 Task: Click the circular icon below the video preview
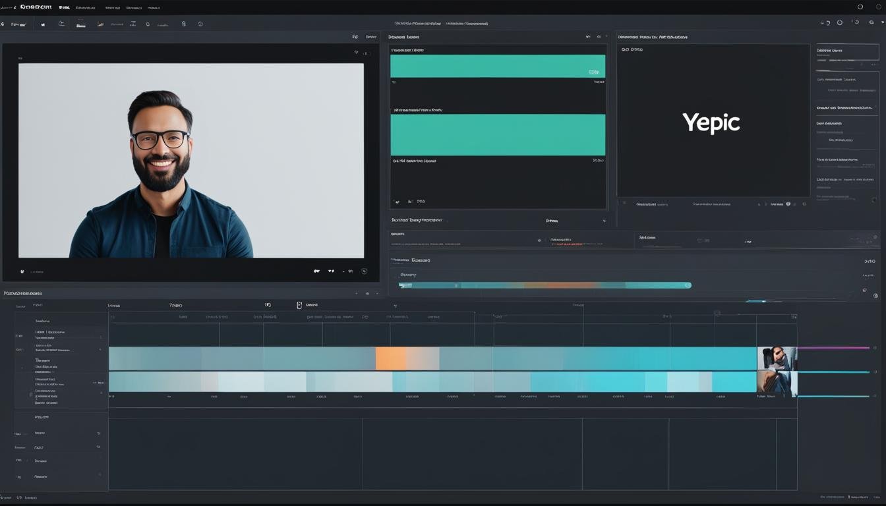(364, 271)
